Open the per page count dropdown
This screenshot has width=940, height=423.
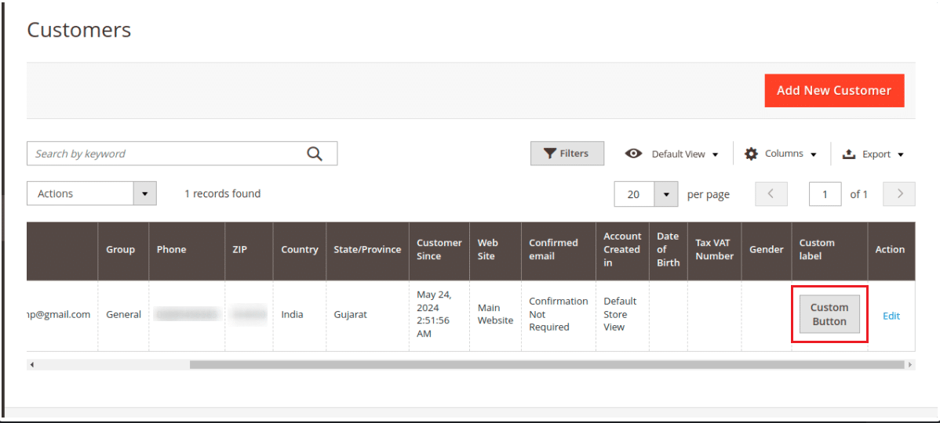click(x=666, y=194)
